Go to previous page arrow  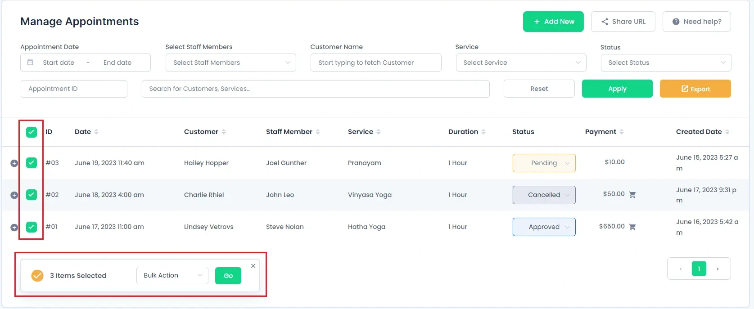click(681, 269)
